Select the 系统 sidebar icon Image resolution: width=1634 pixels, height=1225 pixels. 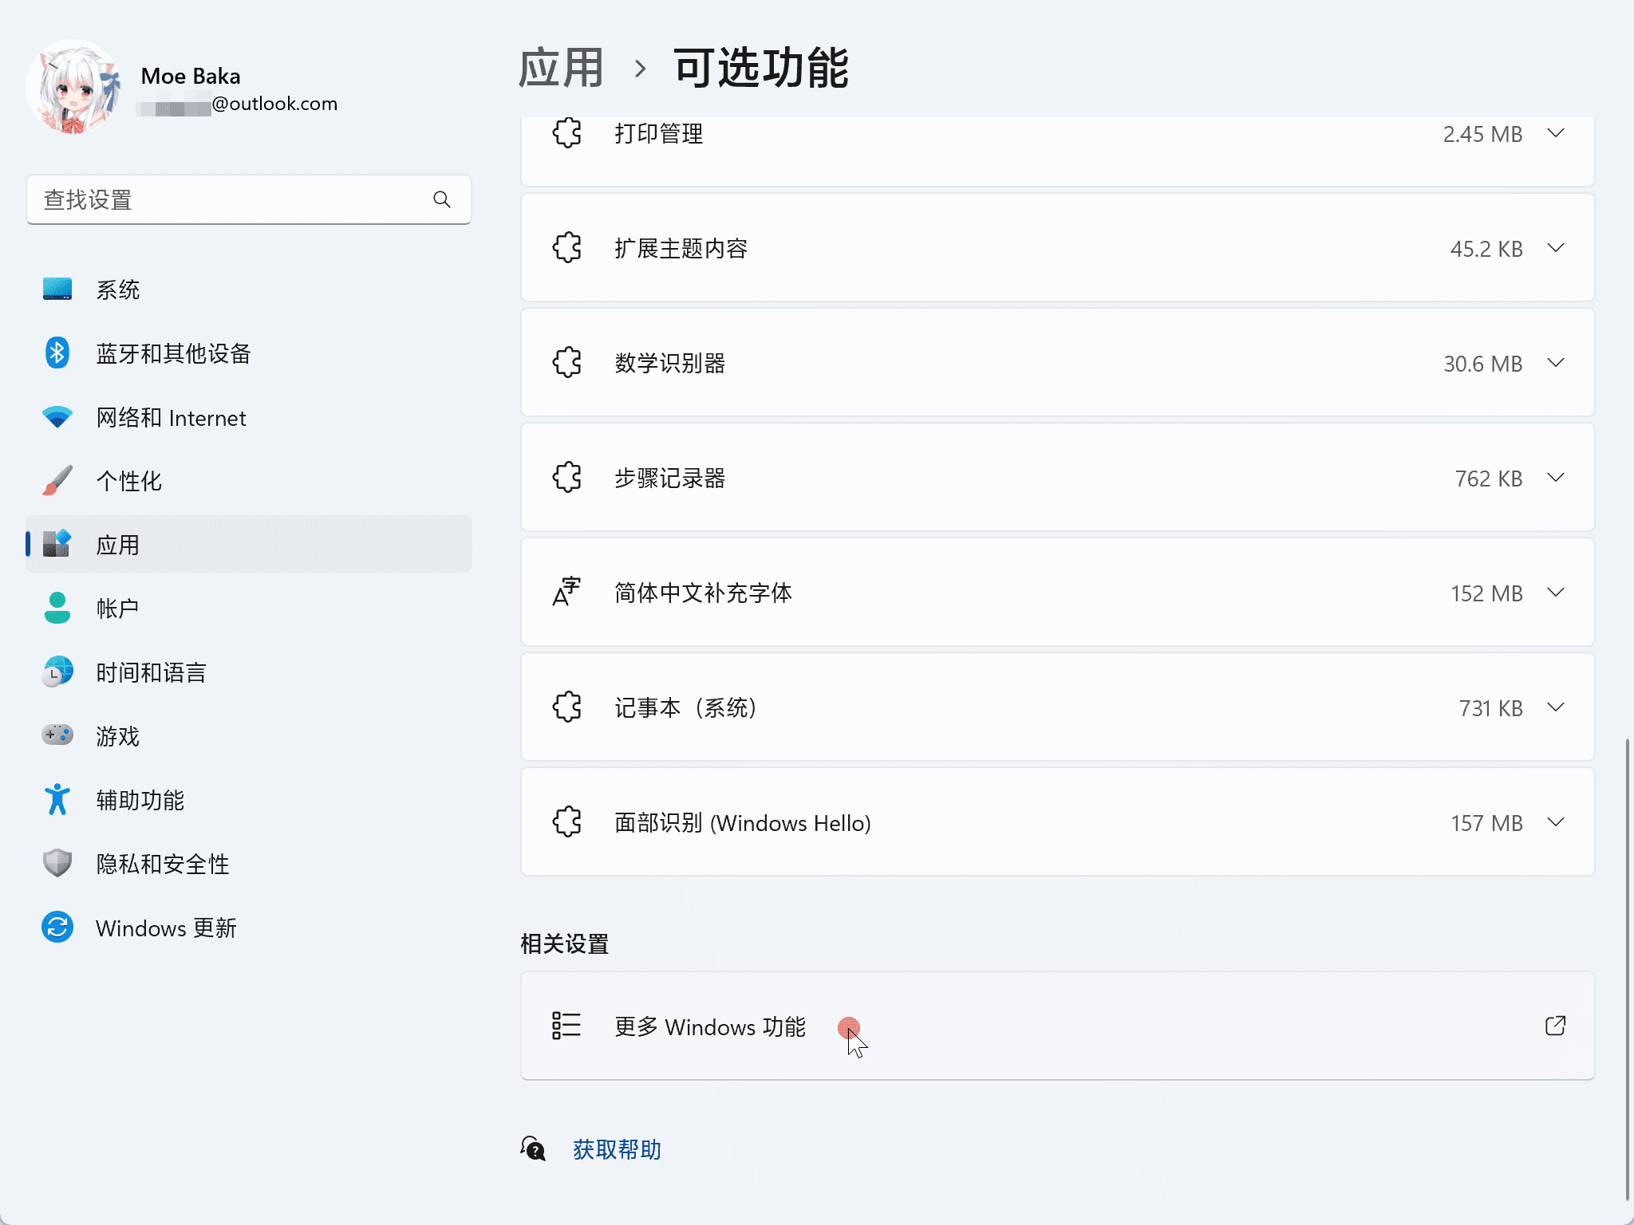coord(57,289)
